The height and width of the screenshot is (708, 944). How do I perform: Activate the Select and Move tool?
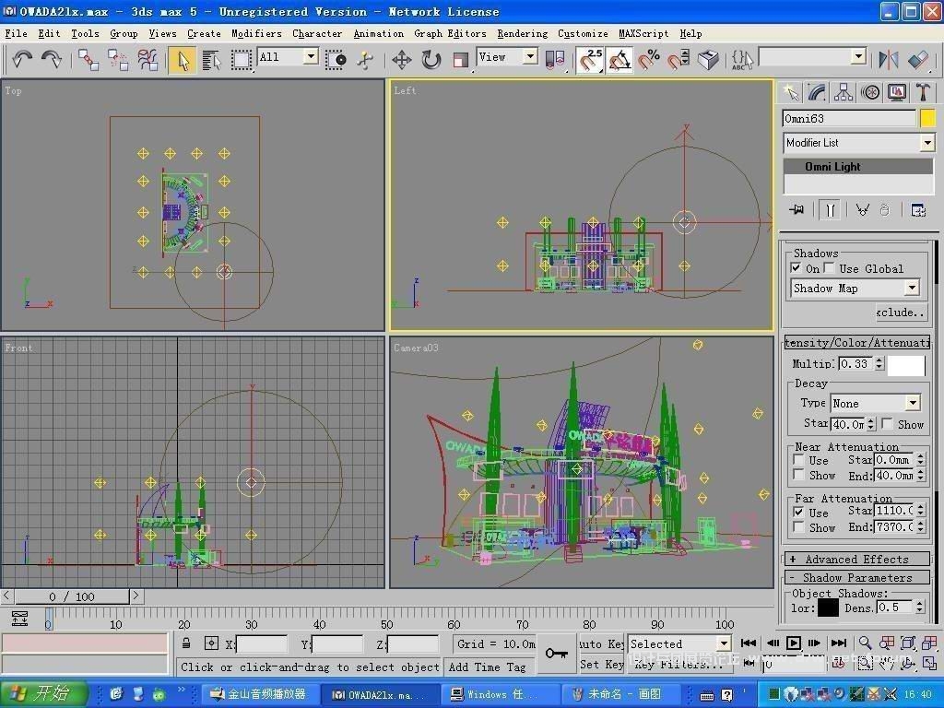pos(402,60)
